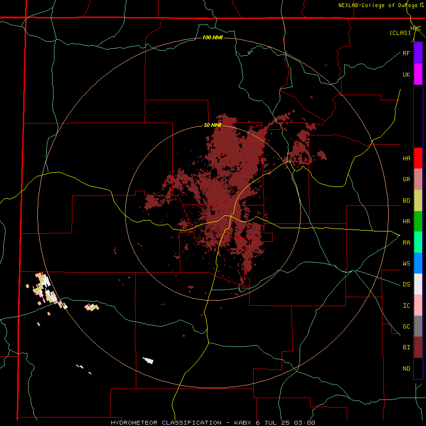Click the GR legend label
The width and height of the screenshot is (426, 426).
click(x=406, y=179)
